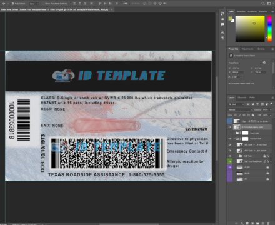This screenshot has height=225, width=275.
Task: Switch to the Adjustments tab
Action: coord(247,49)
